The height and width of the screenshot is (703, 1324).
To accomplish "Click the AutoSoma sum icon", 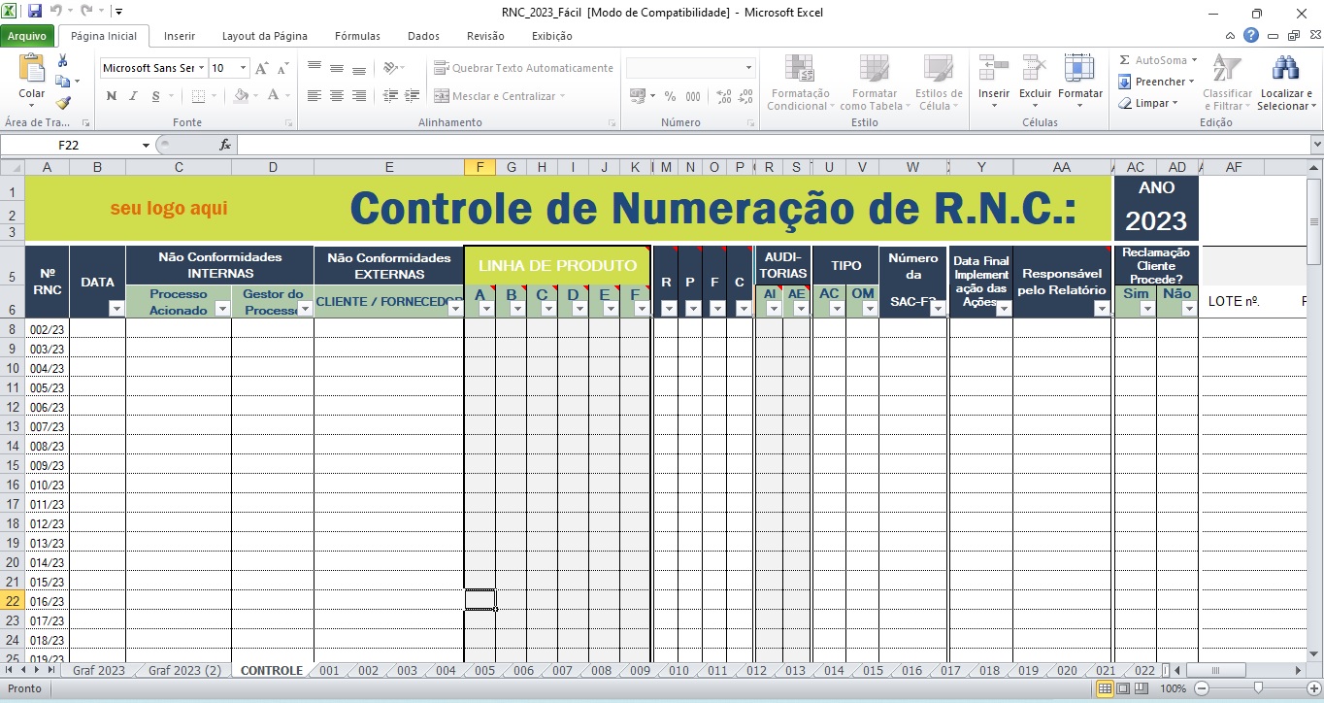I will (x=1124, y=60).
